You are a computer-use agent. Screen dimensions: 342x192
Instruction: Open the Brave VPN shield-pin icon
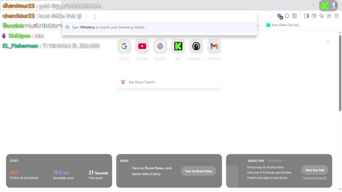tap(329, 16)
